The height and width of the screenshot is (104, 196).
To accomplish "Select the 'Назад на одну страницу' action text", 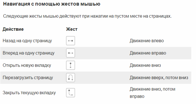I will [27, 41].
